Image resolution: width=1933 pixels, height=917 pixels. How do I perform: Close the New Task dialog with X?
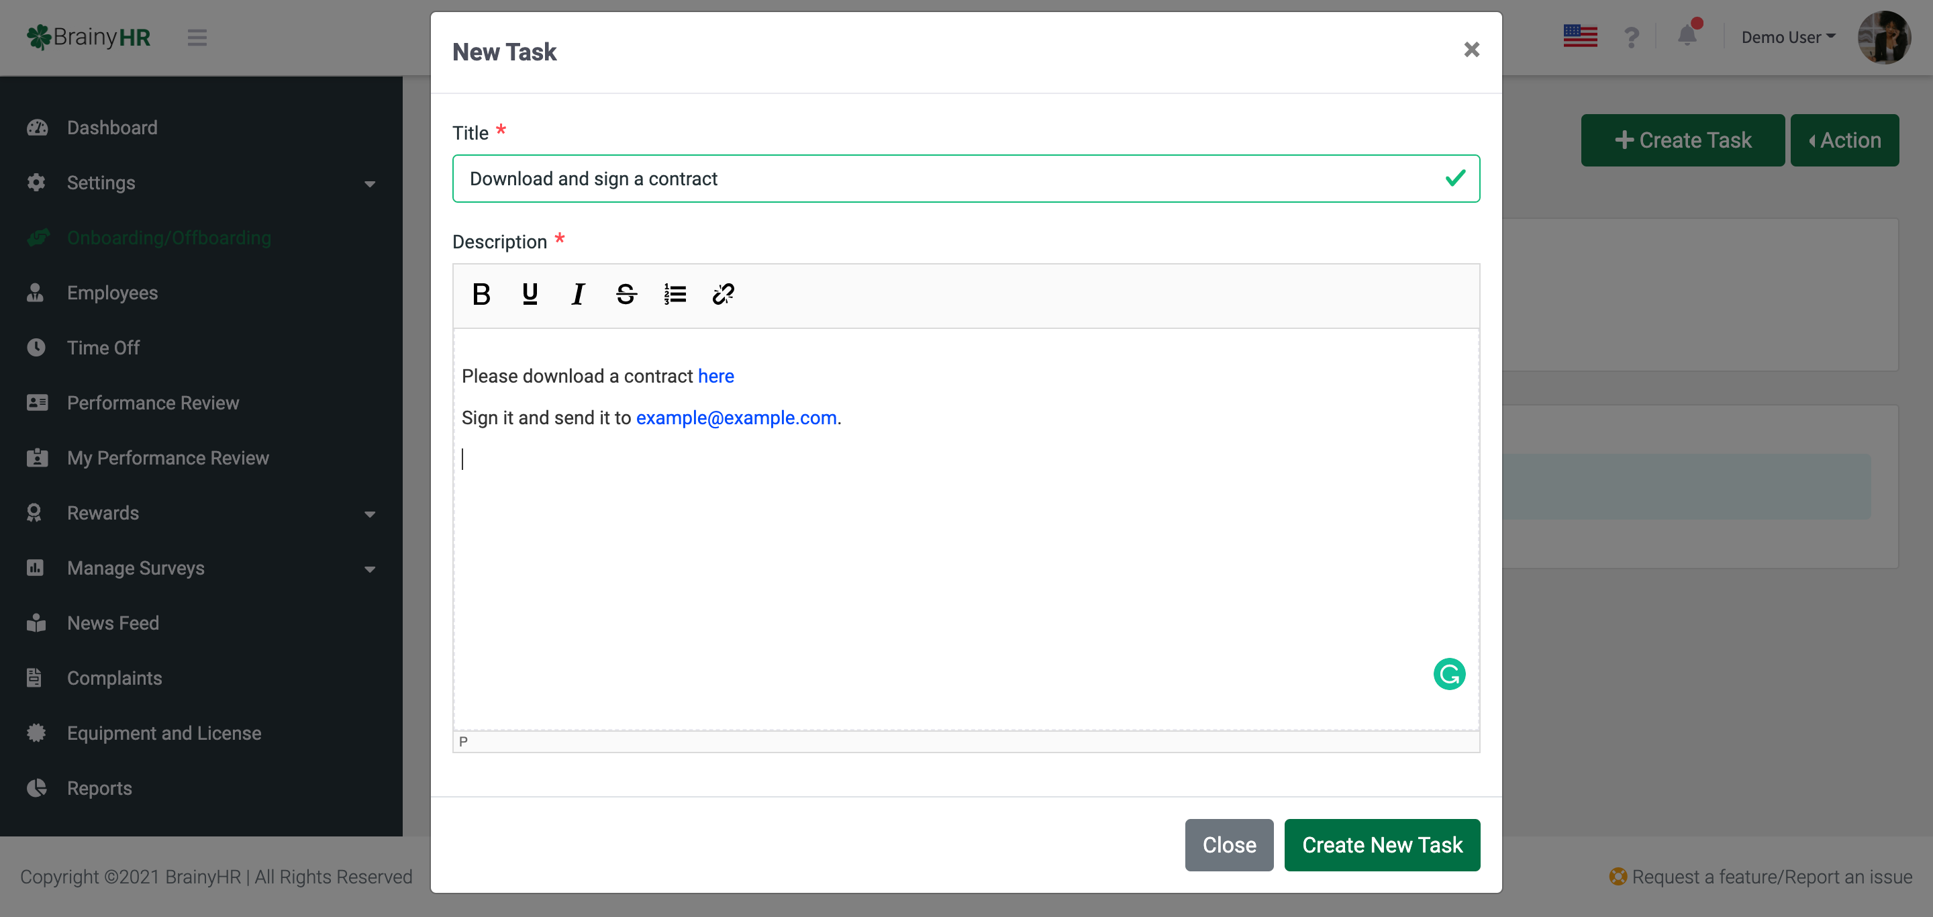(1471, 50)
